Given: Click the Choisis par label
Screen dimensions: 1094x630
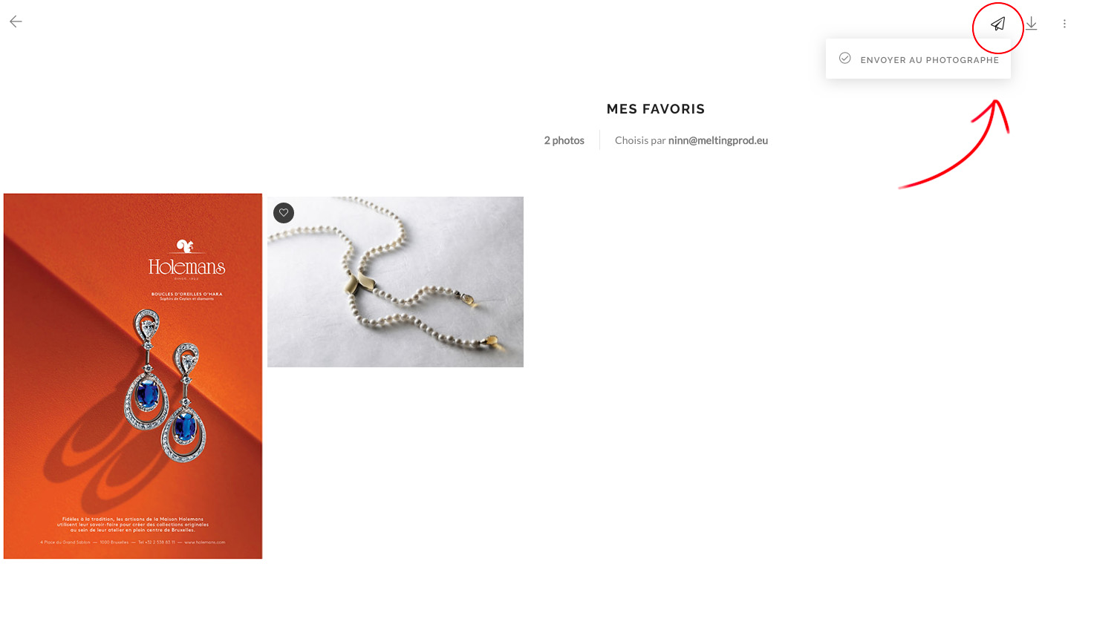Looking at the screenshot, I should [x=640, y=140].
